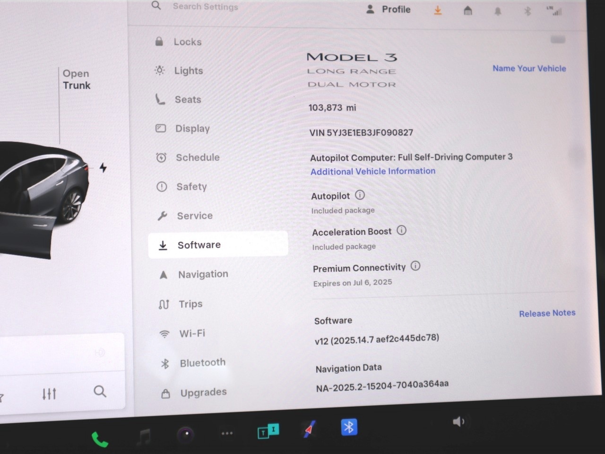Image resolution: width=605 pixels, height=454 pixels.
Task: Tap the charge port lightning bolt icon
Action: point(103,167)
